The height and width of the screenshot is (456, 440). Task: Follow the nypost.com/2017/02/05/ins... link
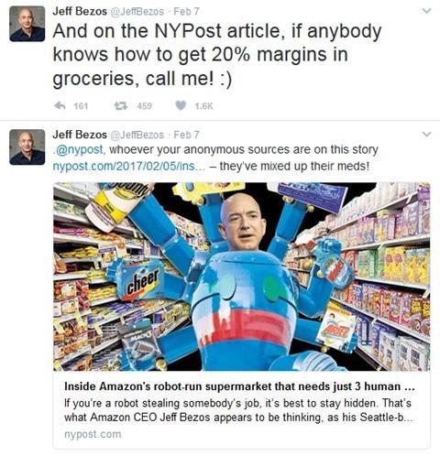pyautogui.click(x=129, y=167)
